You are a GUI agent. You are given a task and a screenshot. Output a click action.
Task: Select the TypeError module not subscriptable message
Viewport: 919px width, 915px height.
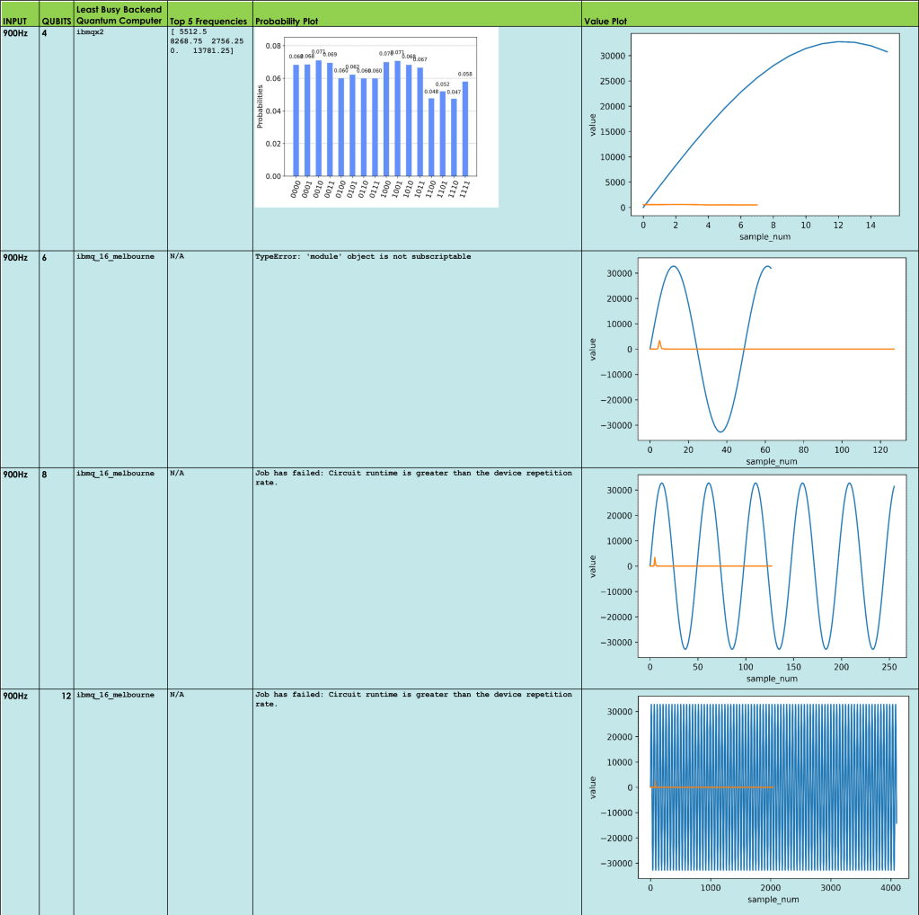coord(363,257)
